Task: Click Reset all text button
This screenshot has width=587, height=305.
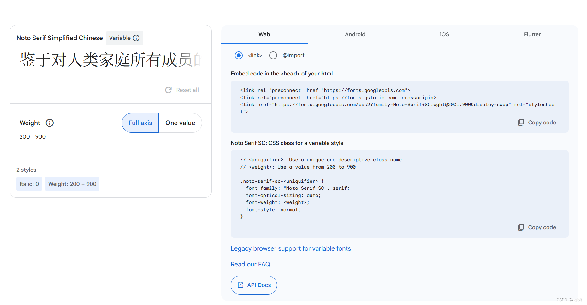Action: 187,90
